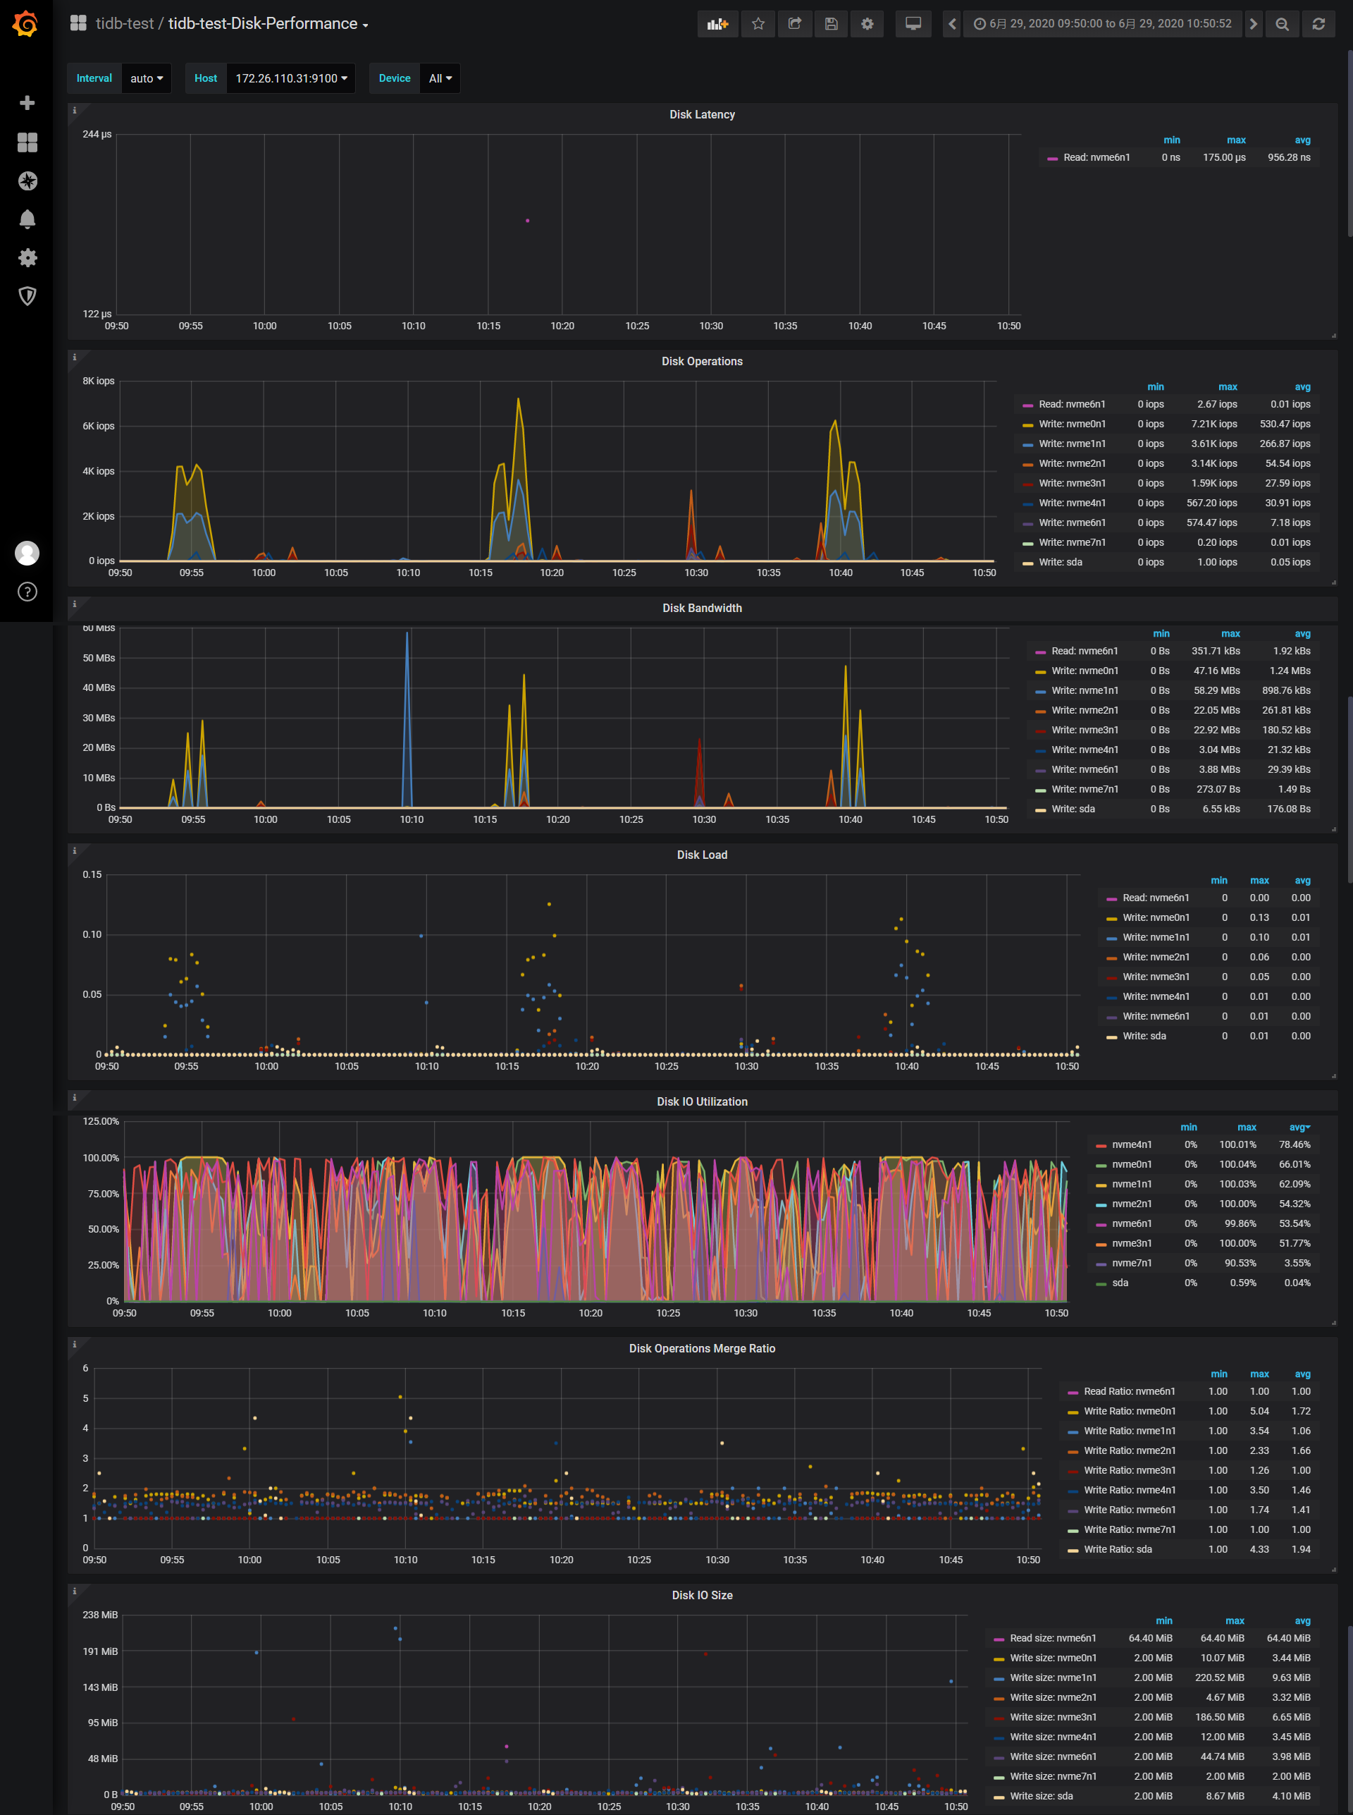Star this dashboard as favorite
Viewport: 1353px width, 1815px height.
coord(758,24)
